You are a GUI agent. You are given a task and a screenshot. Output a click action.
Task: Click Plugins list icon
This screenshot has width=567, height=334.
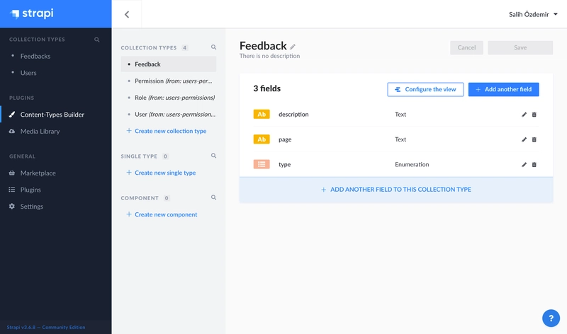(x=12, y=190)
